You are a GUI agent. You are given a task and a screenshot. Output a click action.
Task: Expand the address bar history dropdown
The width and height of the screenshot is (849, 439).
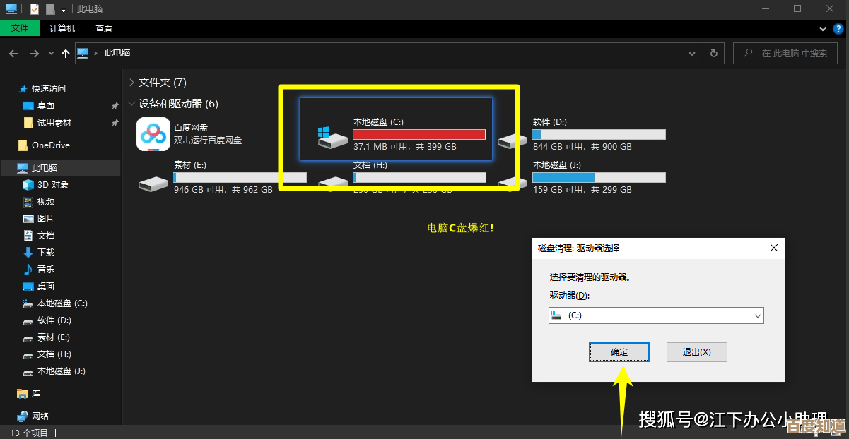pyautogui.click(x=692, y=54)
